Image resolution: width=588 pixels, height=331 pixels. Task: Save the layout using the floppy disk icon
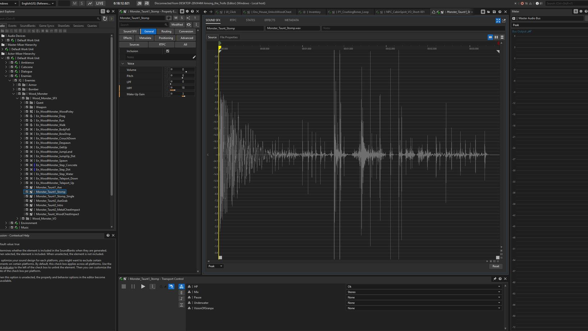tap(494, 12)
